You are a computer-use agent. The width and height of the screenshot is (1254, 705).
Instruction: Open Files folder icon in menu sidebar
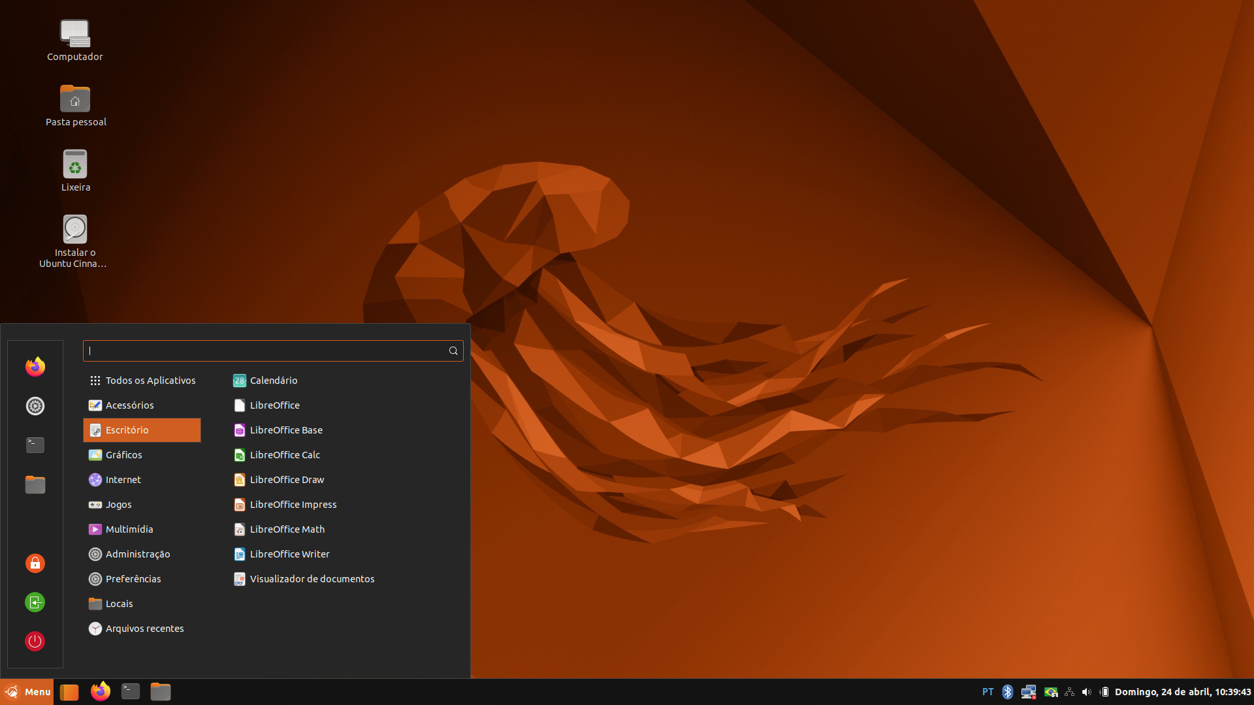[x=35, y=484]
